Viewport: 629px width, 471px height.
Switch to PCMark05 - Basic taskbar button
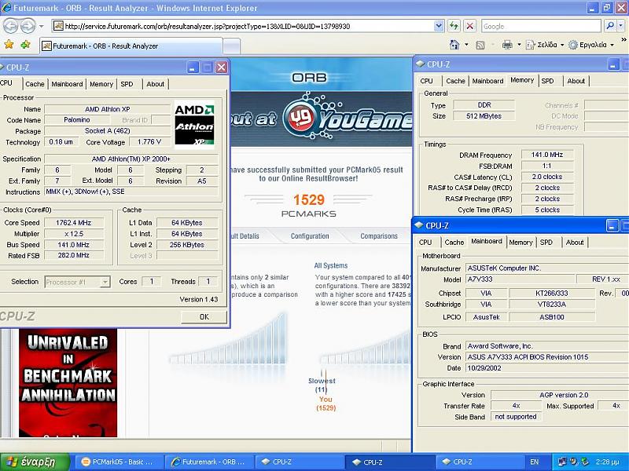[x=118, y=462]
